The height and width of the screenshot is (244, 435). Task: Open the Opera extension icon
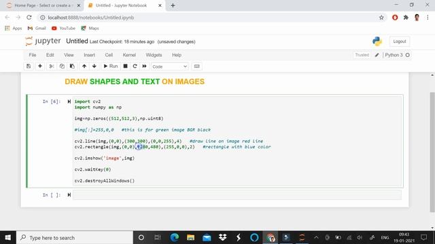click(x=395, y=18)
